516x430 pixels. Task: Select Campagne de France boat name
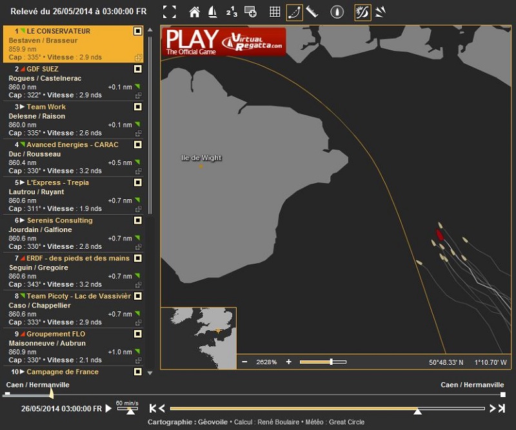[x=63, y=372]
